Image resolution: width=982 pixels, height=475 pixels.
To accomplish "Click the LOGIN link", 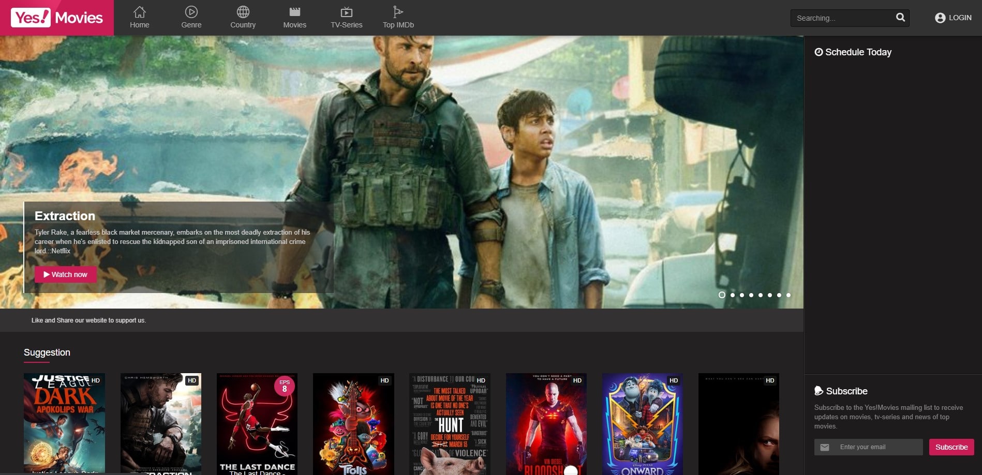I will tap(960, 18).
